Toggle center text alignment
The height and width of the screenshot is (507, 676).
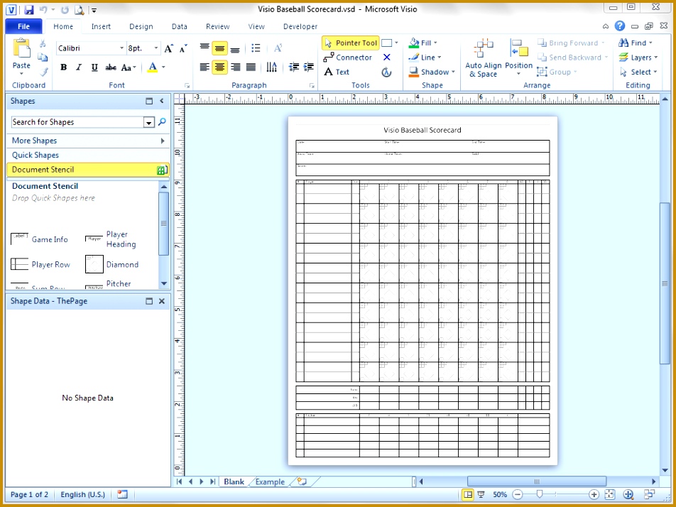pyautogui.click(x=220, y=67)
